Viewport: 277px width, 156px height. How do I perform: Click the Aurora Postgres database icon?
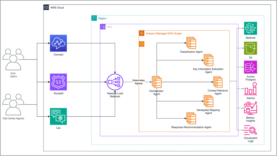point(250,67)
